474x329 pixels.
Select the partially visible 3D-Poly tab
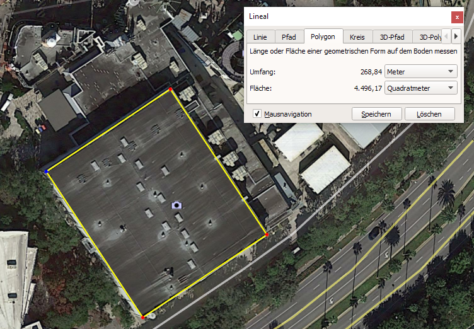click(428, 37)
